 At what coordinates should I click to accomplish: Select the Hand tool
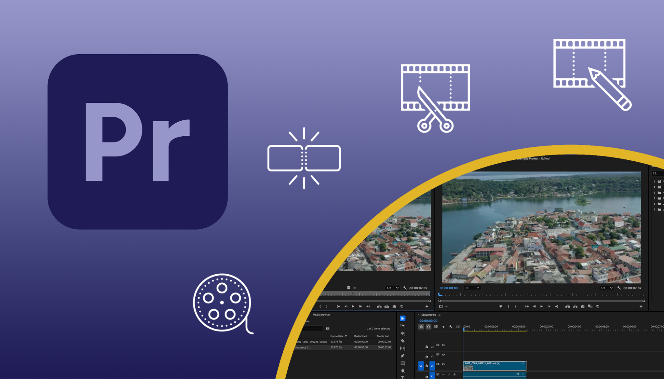point(403,370)
